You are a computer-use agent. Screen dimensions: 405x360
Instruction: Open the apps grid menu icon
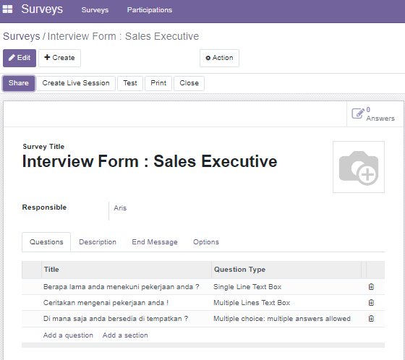pos(7,9)
